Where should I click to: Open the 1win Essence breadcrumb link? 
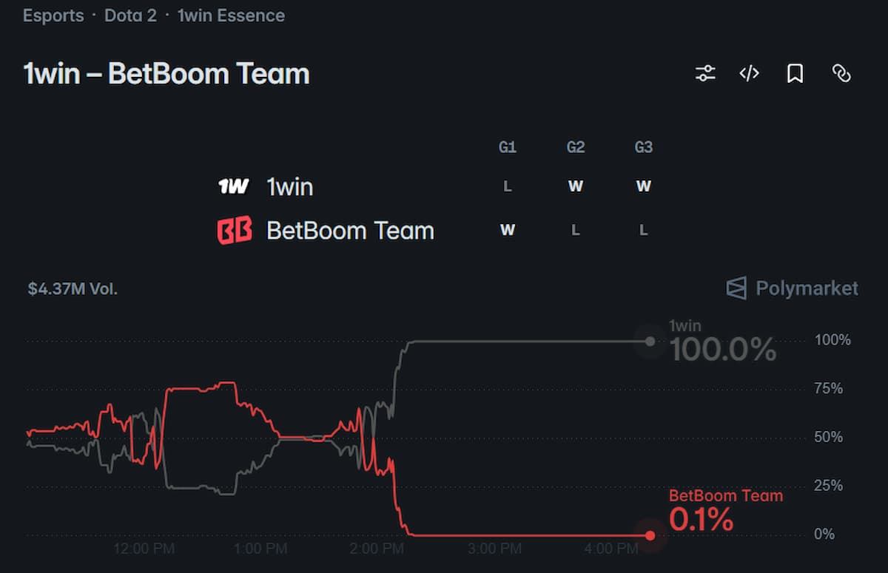click(231, 16)
